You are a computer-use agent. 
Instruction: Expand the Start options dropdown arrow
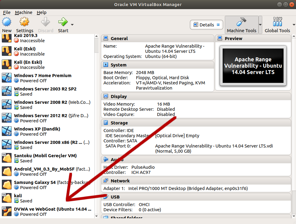(72, 25)
